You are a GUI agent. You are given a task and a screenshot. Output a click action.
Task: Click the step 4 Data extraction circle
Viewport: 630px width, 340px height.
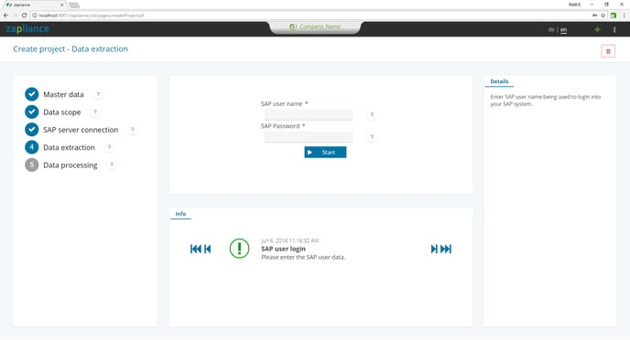pyautogui.click(x=32, y=147)
